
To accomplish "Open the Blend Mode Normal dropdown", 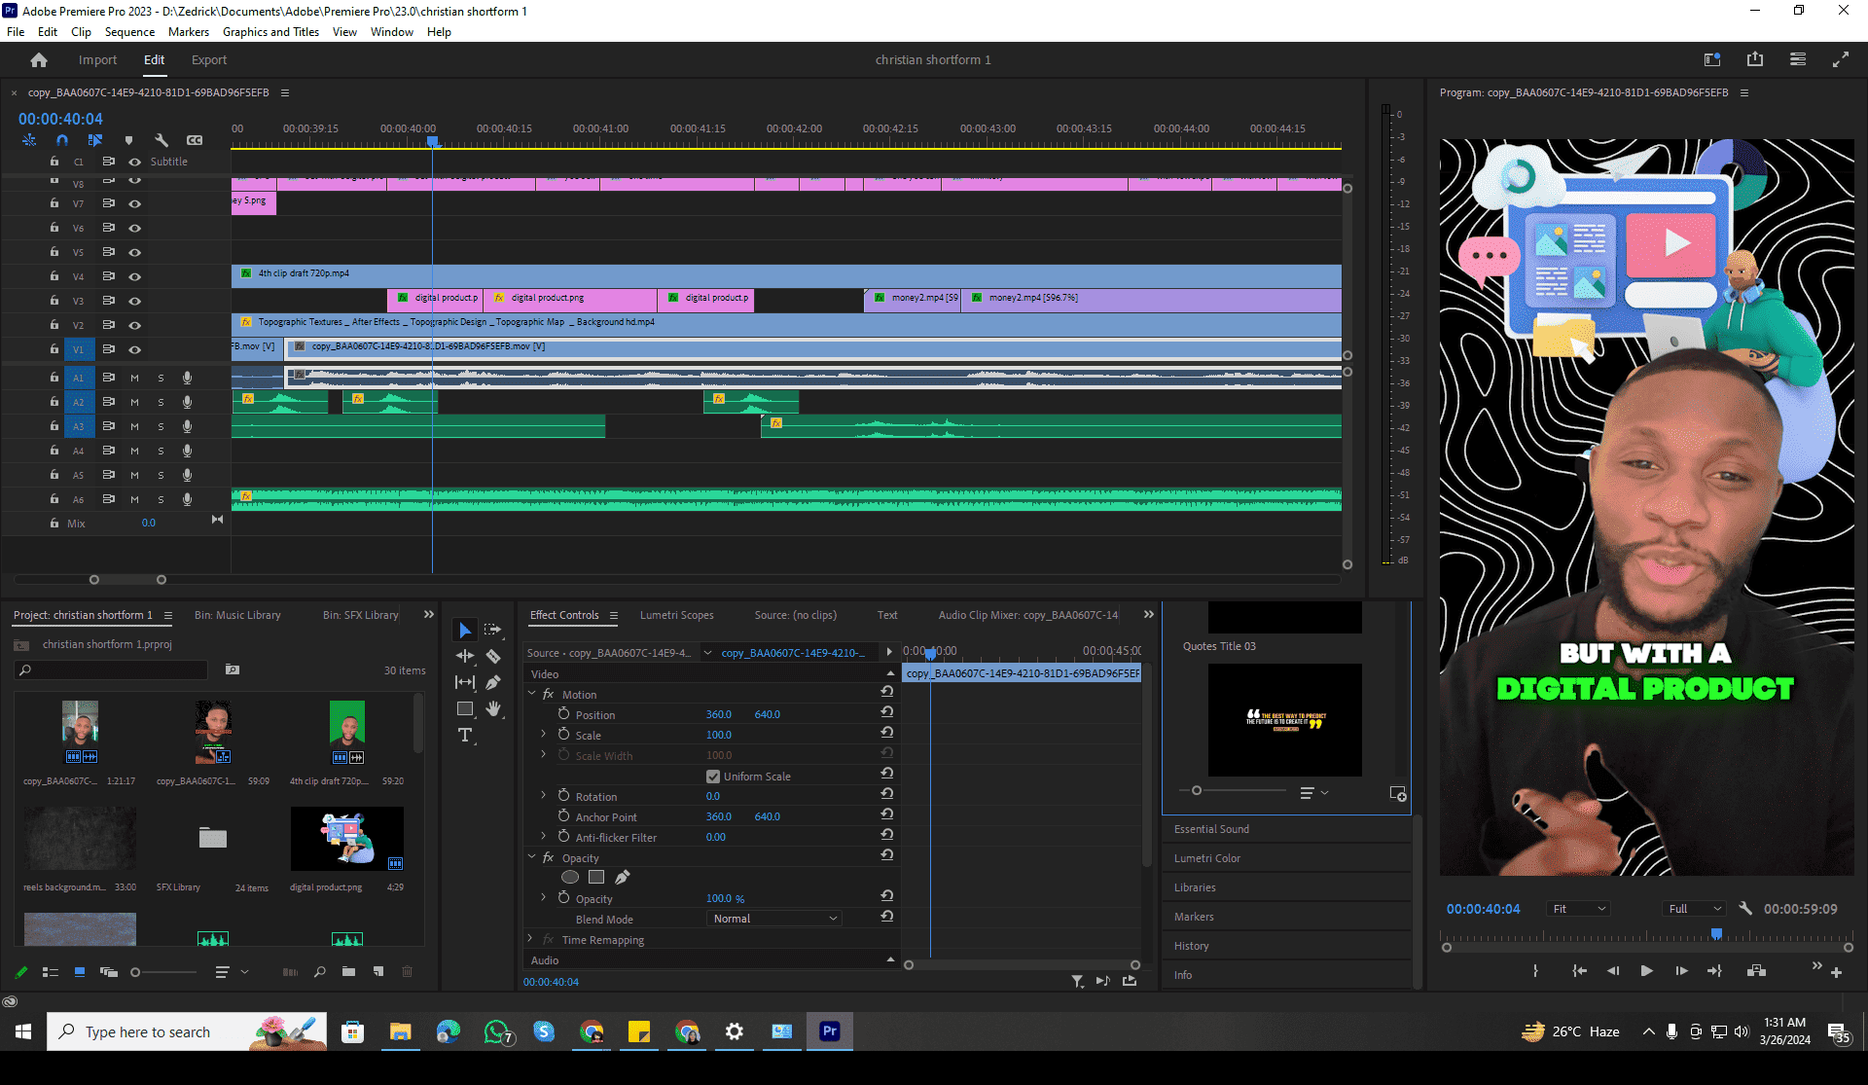I will (774, 919).
